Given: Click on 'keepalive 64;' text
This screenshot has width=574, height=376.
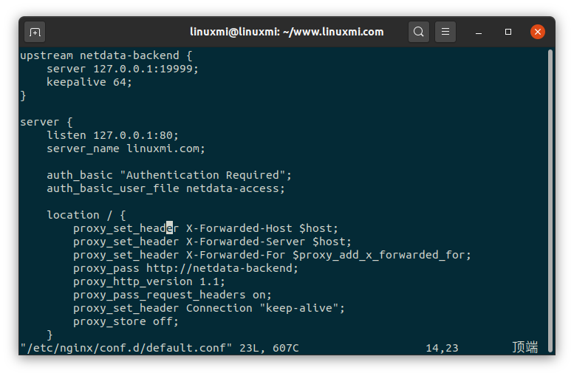Looking at the screenshot, I should pos(89,82).
